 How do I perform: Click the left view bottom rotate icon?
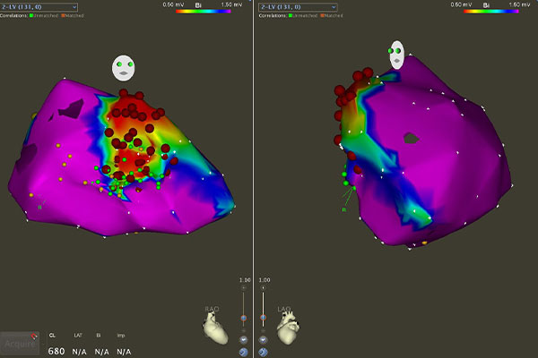244,352
